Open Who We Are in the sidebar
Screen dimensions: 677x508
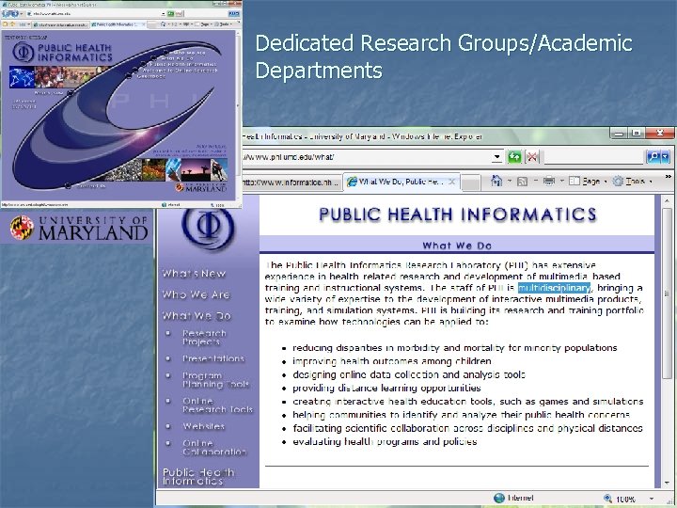pos(196,294)
